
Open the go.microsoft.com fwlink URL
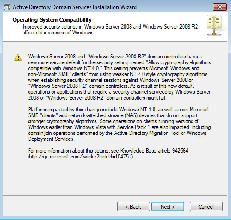coord(81,157)
